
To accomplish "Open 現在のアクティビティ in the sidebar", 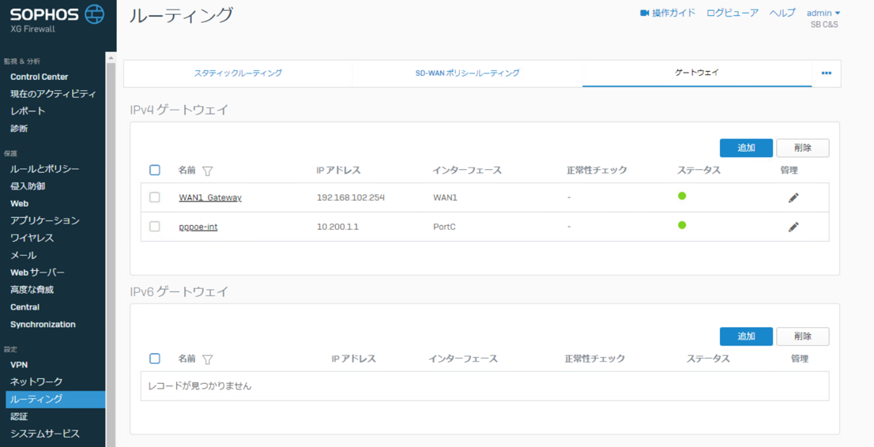I will pos(53,94).
